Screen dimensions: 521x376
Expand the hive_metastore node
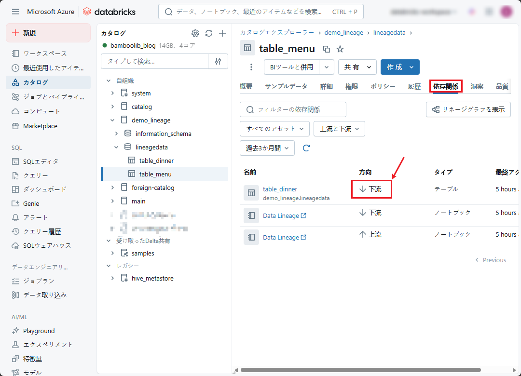pyautogui.click(x=112, y=278)
